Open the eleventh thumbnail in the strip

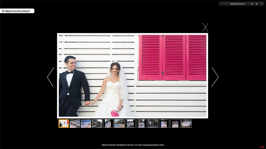pos(175,123)
